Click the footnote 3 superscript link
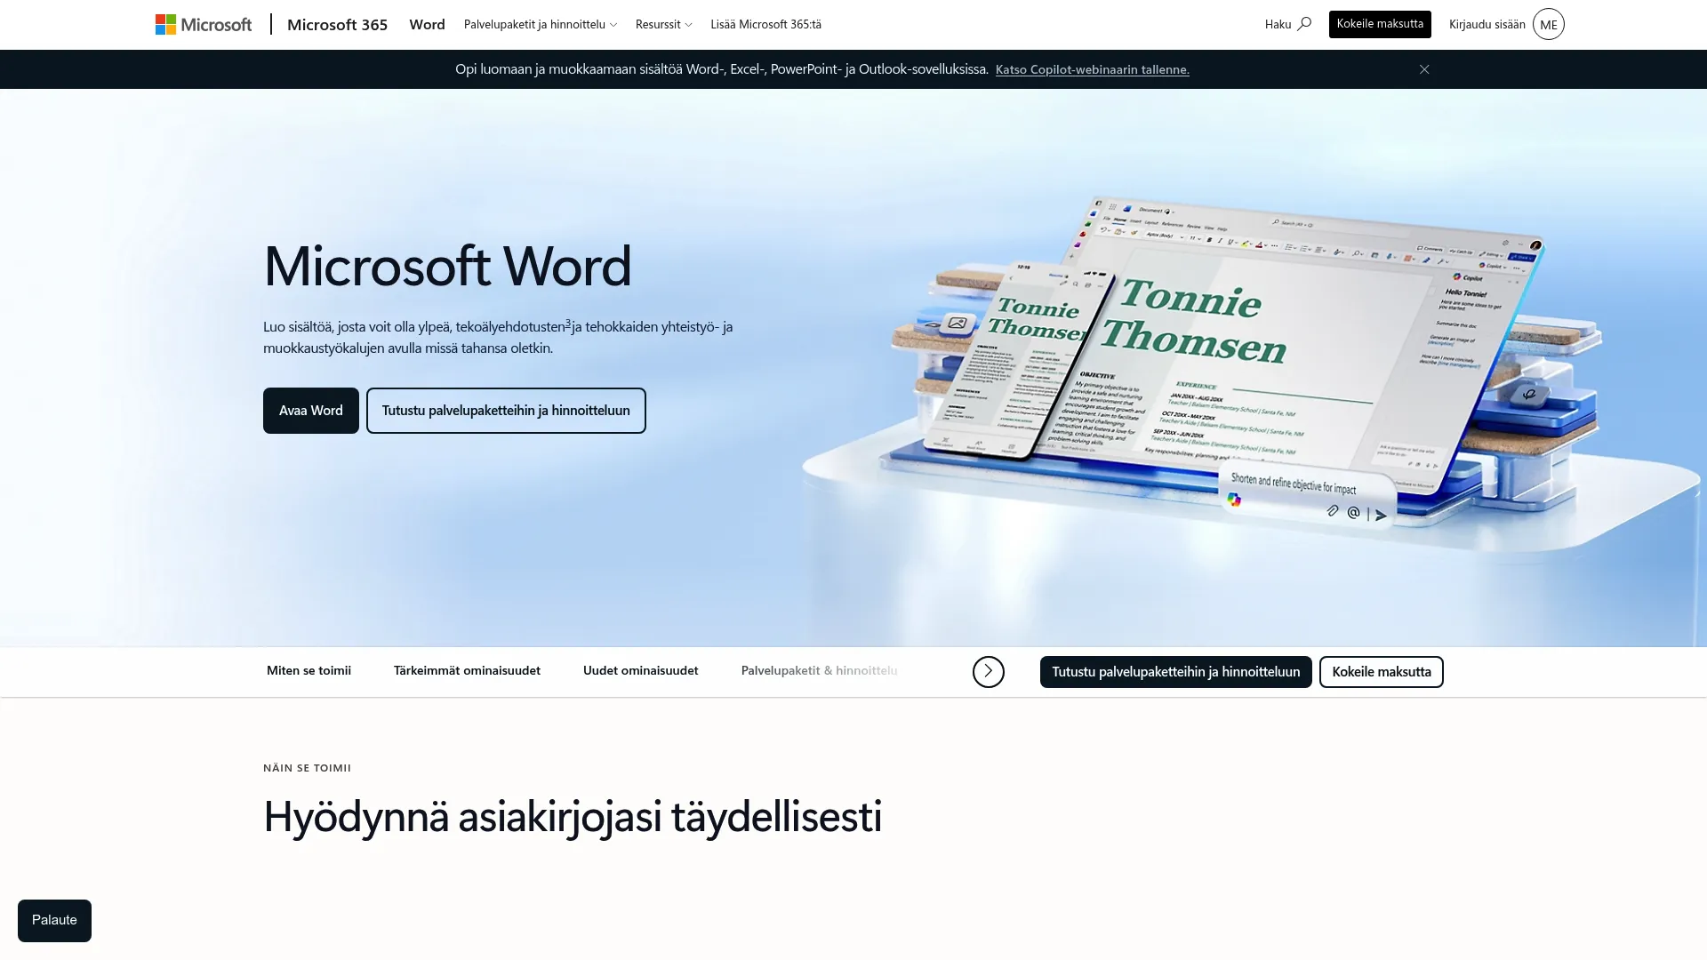 [x=568, y=324]
